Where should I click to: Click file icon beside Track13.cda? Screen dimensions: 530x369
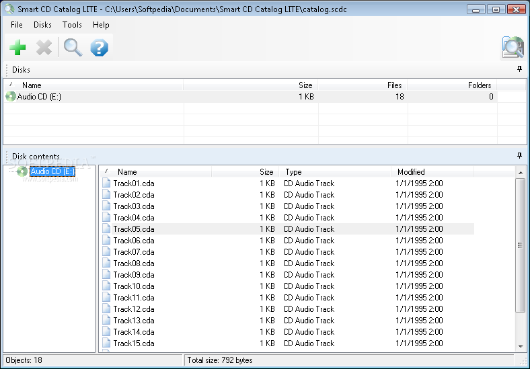click(x=106, y=321)
